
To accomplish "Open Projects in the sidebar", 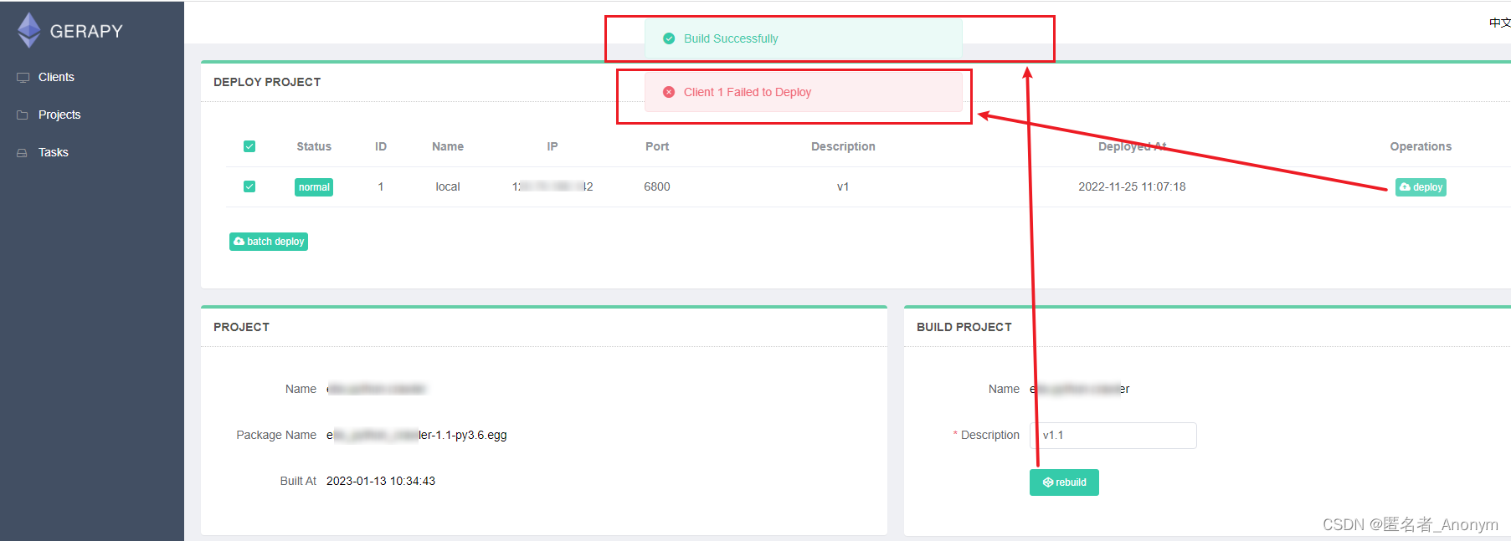I will pos(59,115).
